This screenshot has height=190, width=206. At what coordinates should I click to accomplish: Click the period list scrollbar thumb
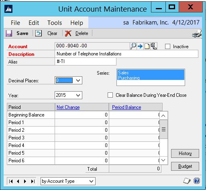tap(163, 129)
